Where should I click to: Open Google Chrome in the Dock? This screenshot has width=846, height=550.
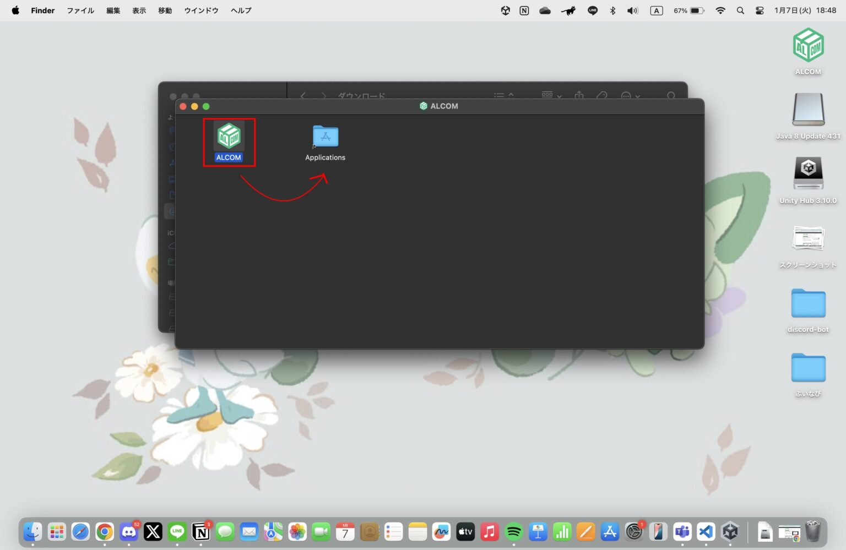click(105, 532)
